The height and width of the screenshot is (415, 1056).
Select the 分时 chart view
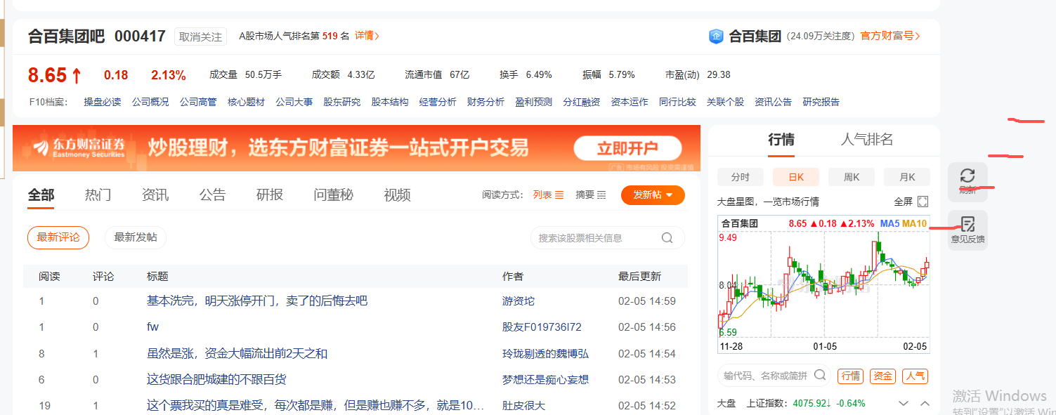click(x=740, y=177)
